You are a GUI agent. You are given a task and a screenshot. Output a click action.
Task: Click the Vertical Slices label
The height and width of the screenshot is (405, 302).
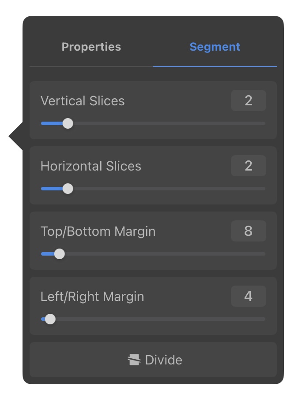click(83, 101)
